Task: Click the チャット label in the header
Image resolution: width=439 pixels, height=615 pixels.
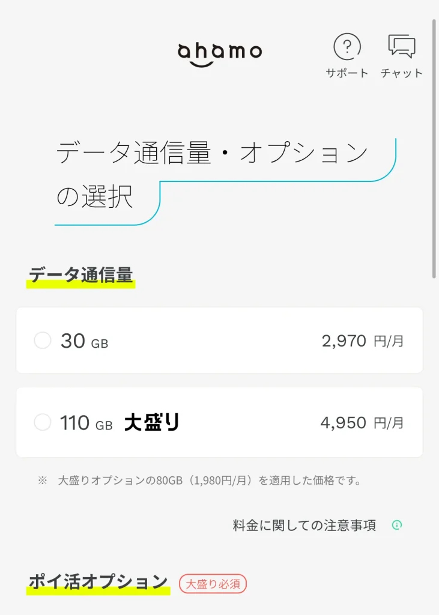Action: [401, 73]
